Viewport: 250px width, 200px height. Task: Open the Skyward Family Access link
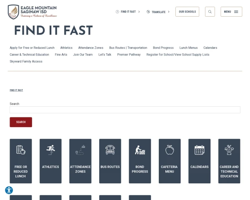click(x=26, y=61)
